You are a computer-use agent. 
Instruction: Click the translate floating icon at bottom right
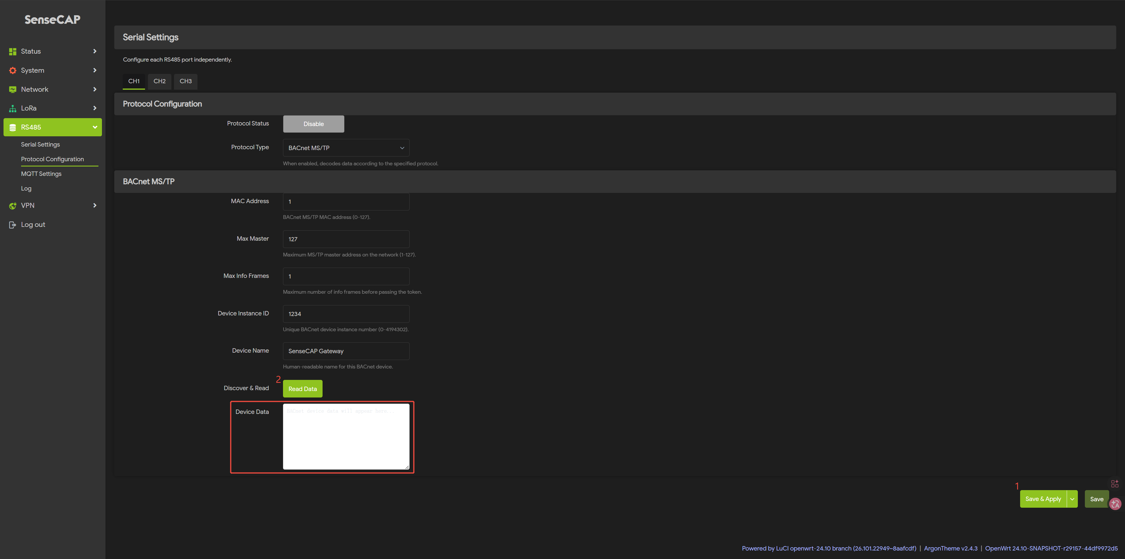pyautogui.click(x=1115, y=504)
